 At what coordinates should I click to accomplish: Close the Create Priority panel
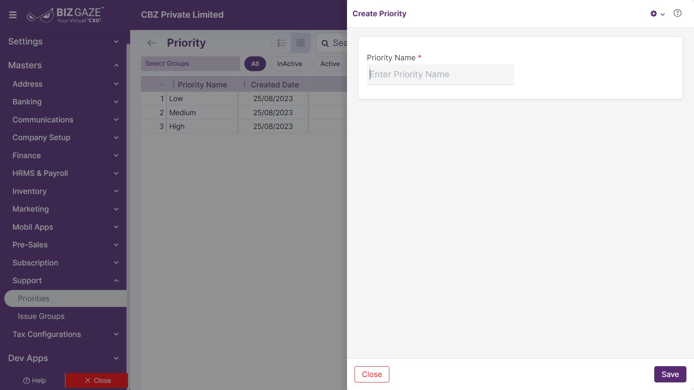[x=372, y=374]
